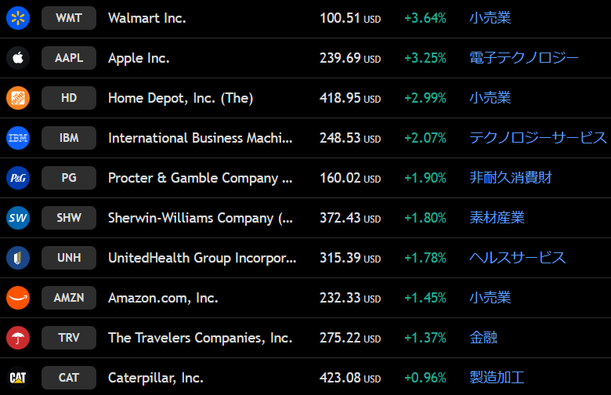
Task: Click the UnitedHealth shield logo
Action: click(18, 258)
